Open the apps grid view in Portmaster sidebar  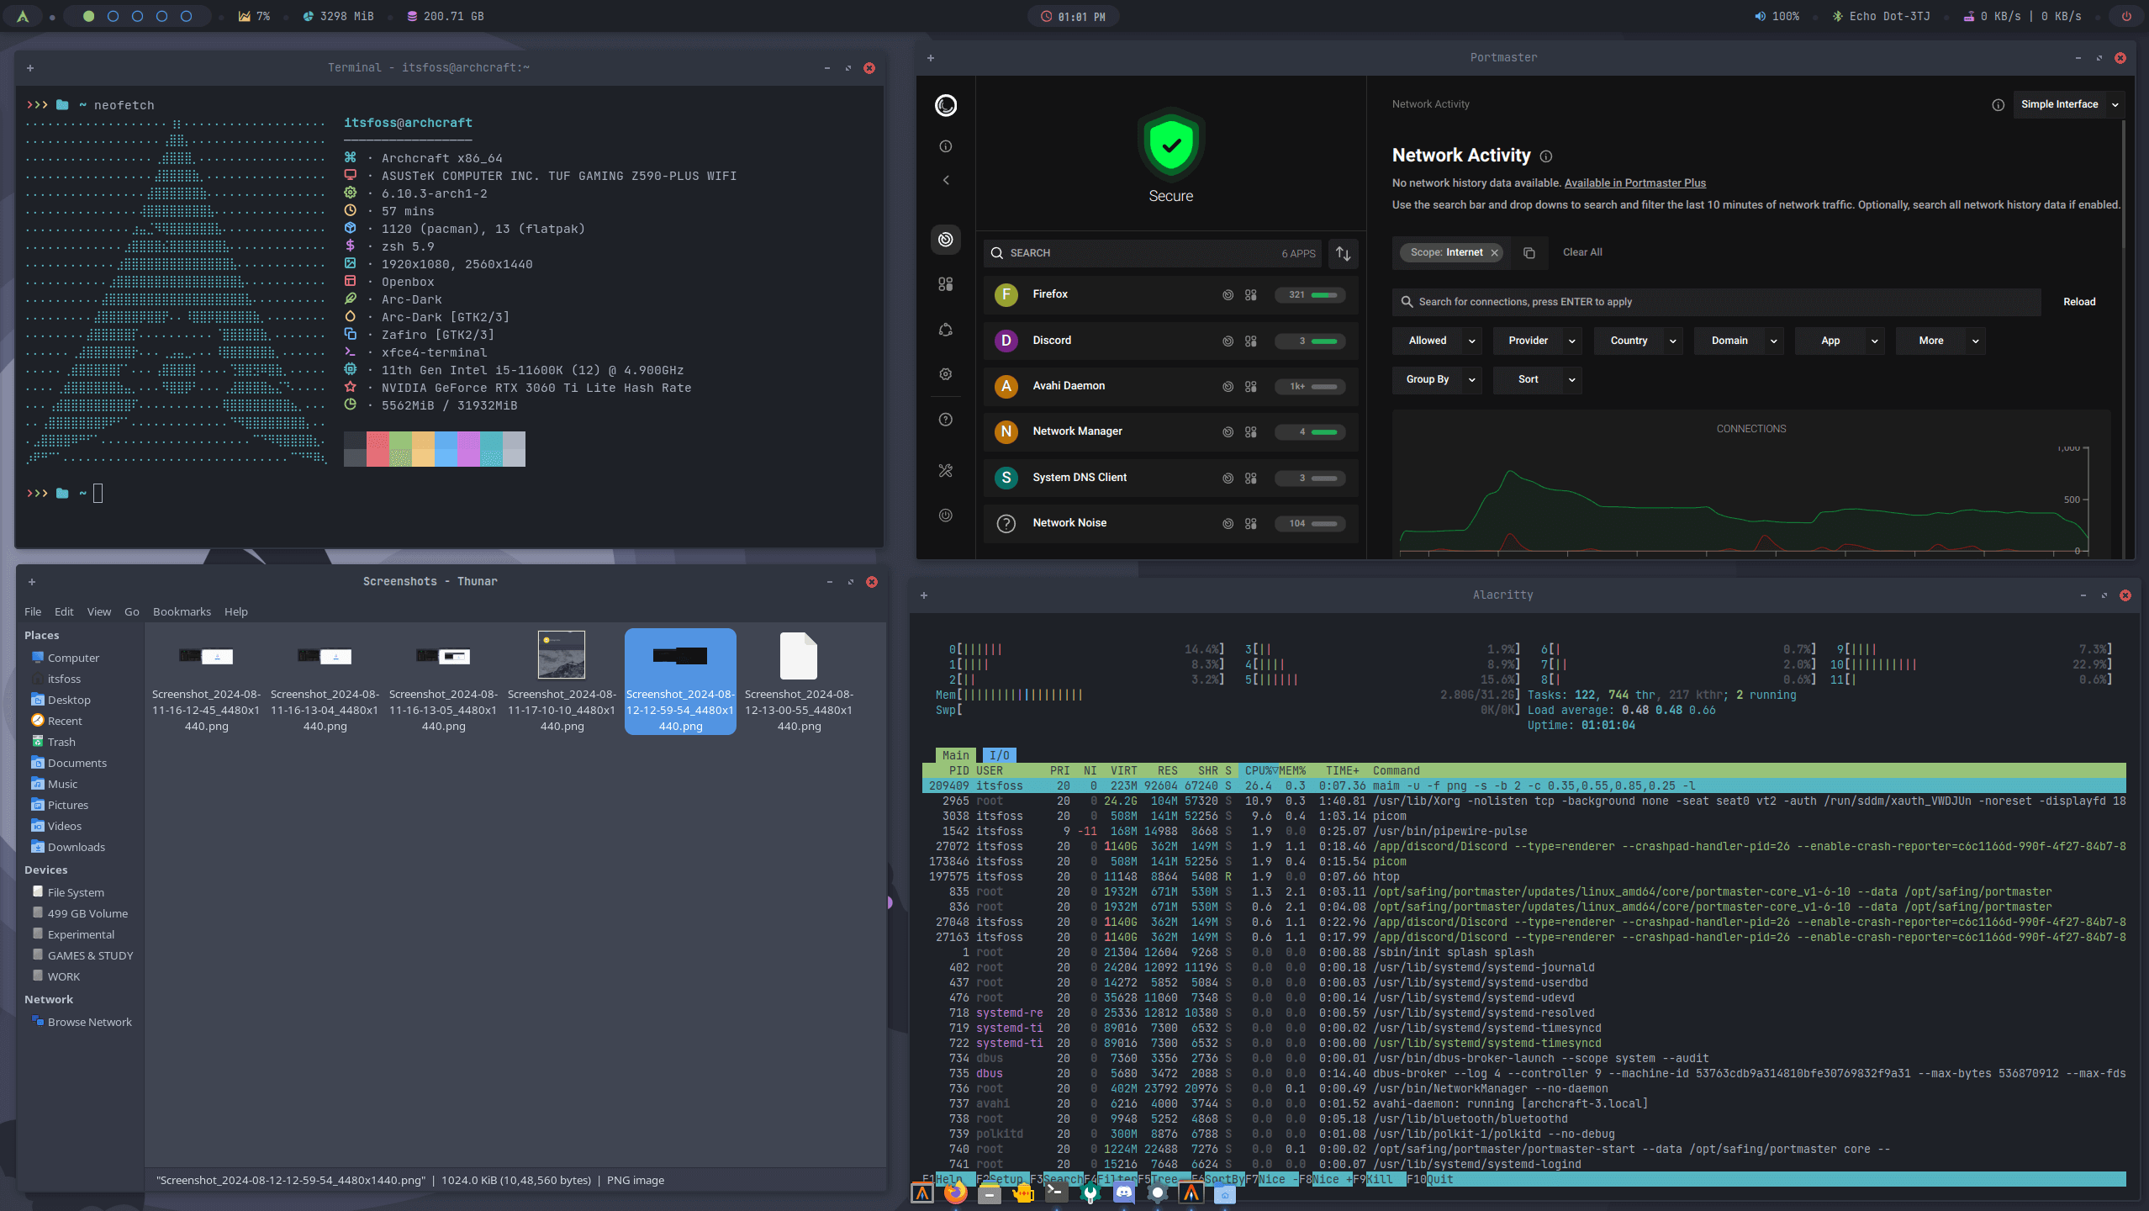click(946, 285)
